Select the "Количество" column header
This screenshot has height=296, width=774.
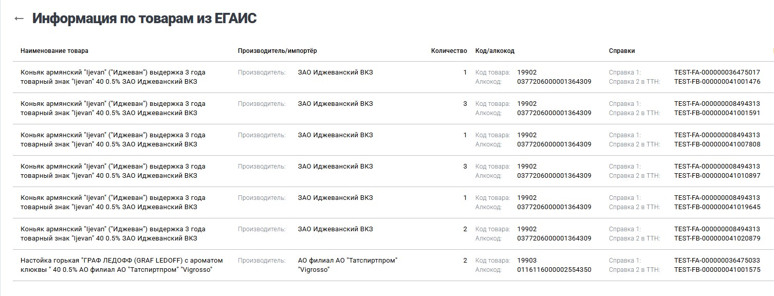pos(449,51)
